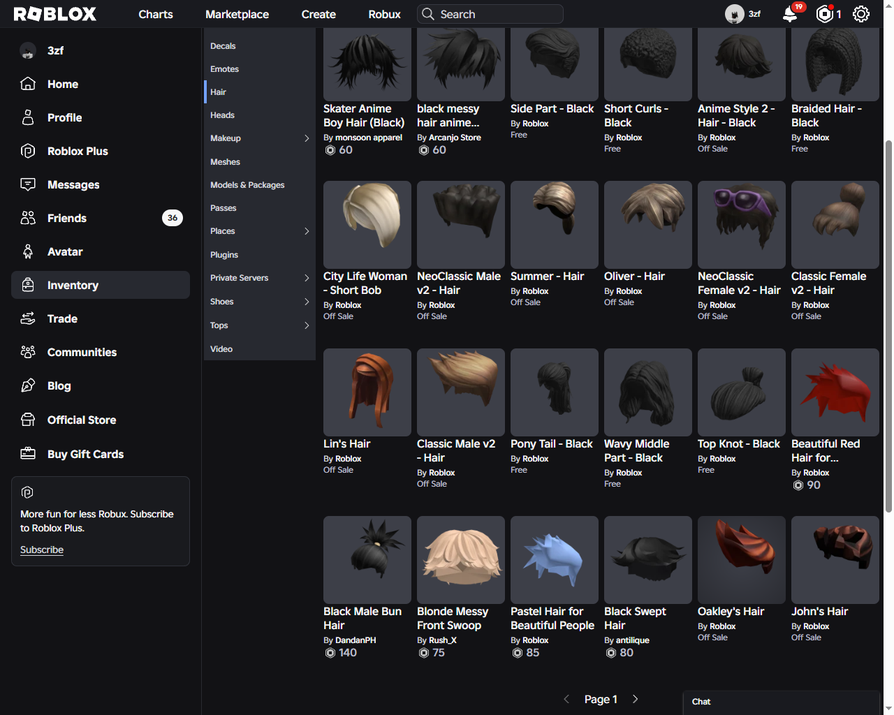Open Oakley's Hair thumbnail
Screen dimensions: 894x715
(x=742, y=560)
